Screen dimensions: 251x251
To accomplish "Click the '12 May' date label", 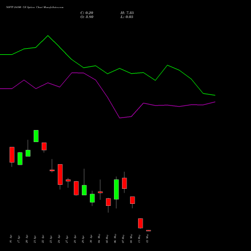I will pos(148,238).
